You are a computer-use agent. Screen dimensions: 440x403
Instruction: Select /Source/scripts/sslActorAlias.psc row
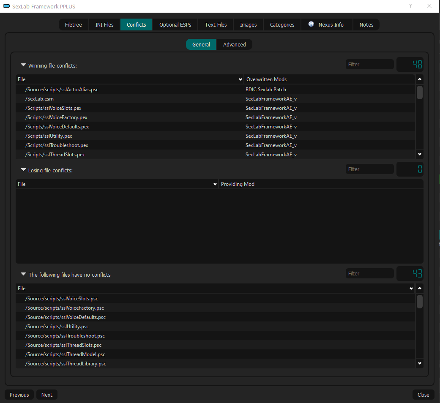pos(215,90)
